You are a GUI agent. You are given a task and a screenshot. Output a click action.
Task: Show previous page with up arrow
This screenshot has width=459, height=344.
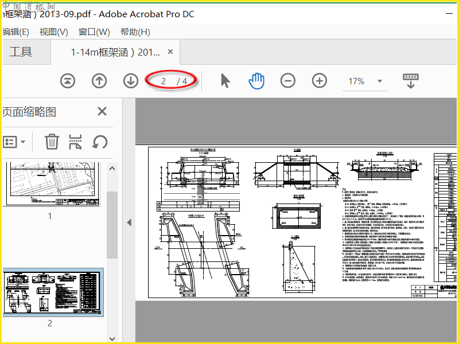[99, 81]
